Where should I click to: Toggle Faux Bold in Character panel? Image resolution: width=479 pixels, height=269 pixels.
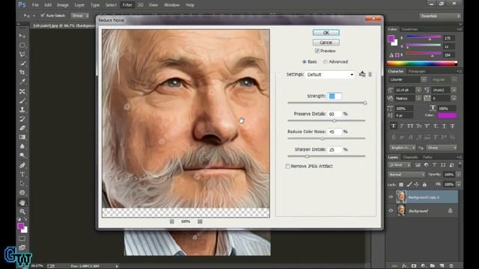click(x=394, y=126)
